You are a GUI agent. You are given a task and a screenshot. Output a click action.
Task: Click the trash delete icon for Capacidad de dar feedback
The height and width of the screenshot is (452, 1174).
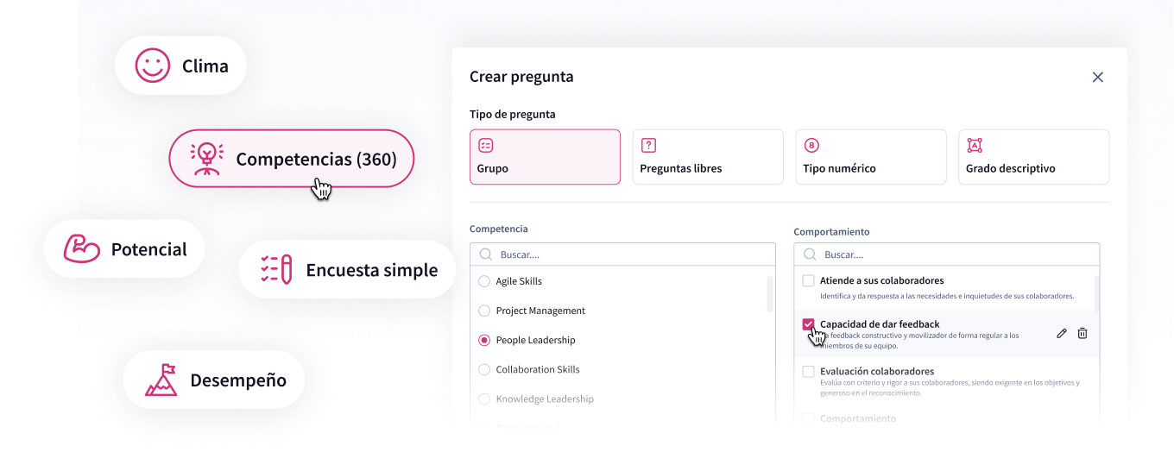1082,333
